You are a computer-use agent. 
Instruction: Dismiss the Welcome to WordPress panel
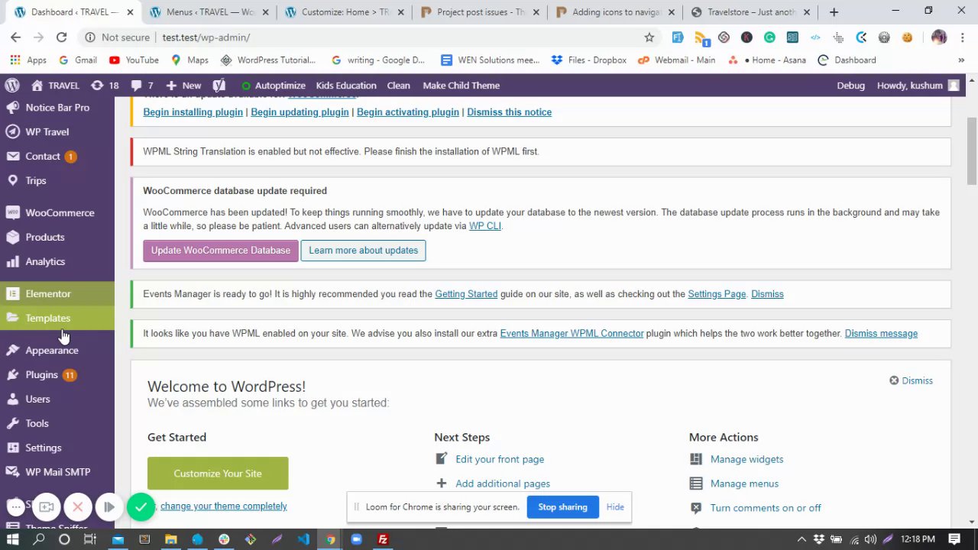tap(911, 380)
